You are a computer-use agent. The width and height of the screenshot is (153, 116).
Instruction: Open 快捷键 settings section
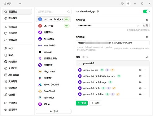[x=17, y=95]
